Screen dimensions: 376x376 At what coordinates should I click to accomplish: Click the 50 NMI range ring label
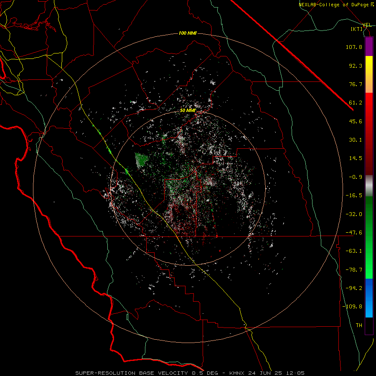coord(188,111)
